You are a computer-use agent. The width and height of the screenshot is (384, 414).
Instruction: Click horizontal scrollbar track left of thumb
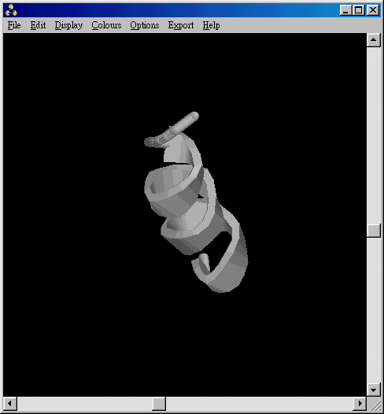tap(85, 403)
